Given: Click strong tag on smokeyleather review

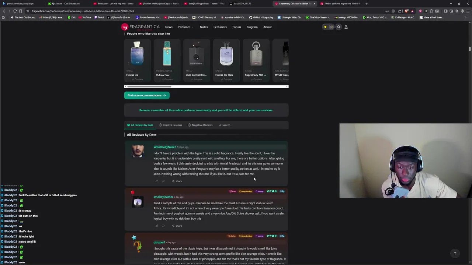Looking at the screenshot, I should (260, 191).
